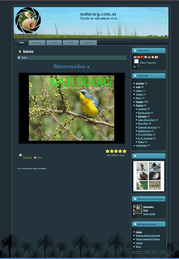Viewport: 179px width, 259px height.
Task: Click the Spanish flag translation icon
Action: click(139, 57)
